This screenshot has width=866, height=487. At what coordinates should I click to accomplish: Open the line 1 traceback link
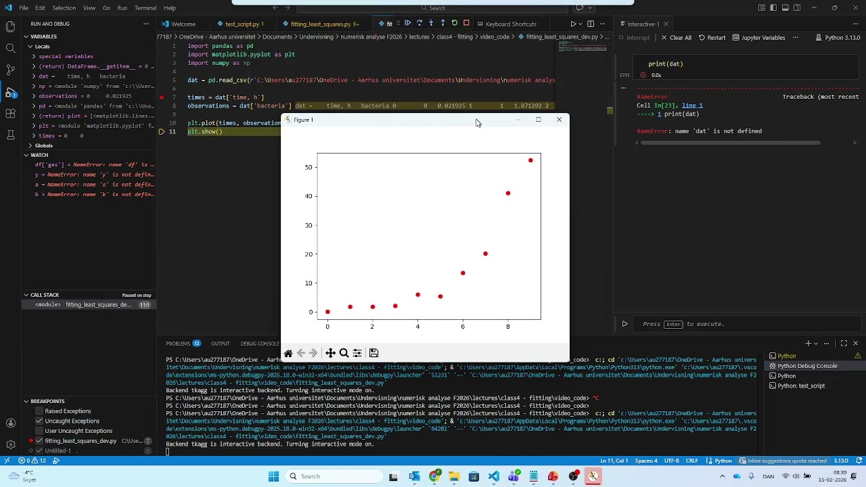(x=692, y=106)
